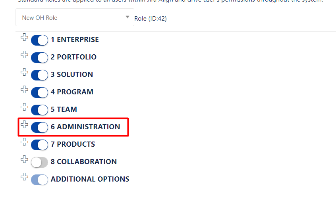The image size is (336, 201).
Task: Click the 4 PROGRAM label
Action: [x=72, y=92]
